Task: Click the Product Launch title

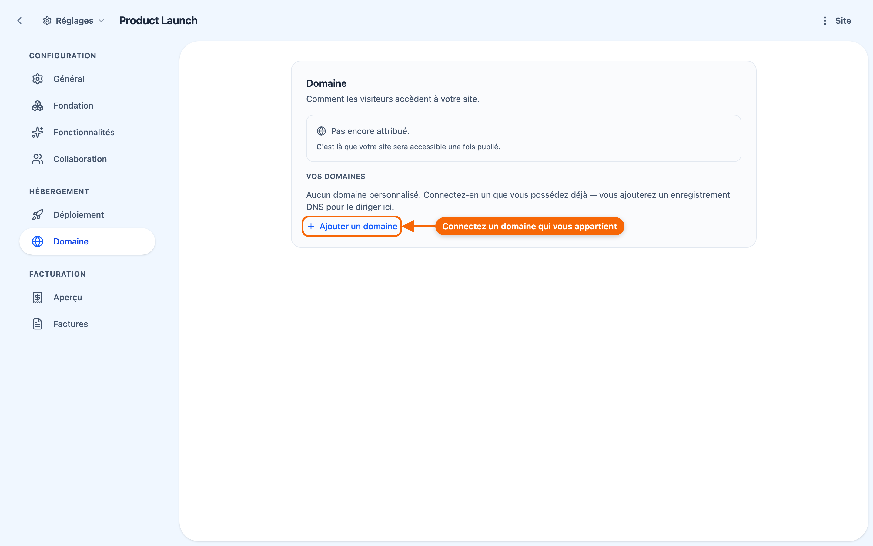Action: tap(158, 21)
